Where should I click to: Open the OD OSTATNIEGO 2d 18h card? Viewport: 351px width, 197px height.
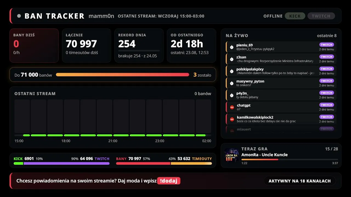(191, 45)
